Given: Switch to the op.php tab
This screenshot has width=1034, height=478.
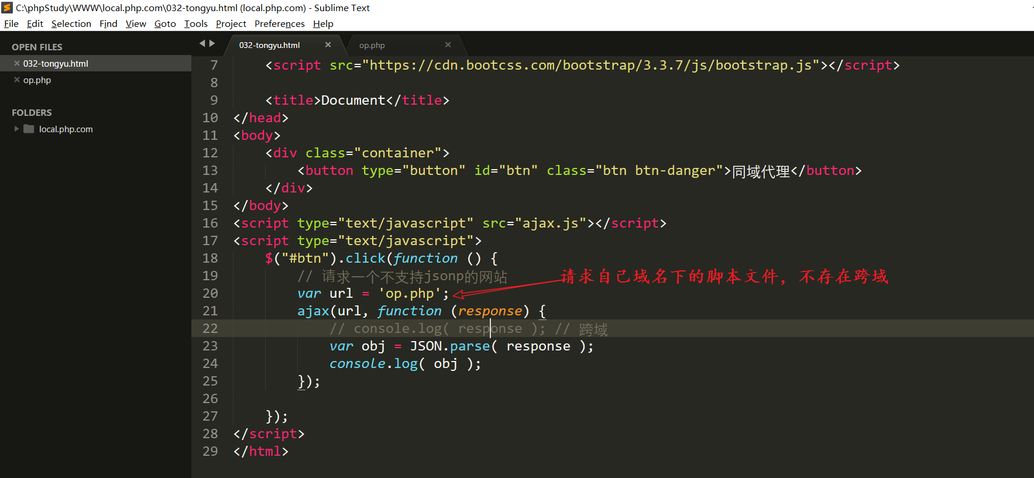Looking at the screenshot, I should [372, 46].
